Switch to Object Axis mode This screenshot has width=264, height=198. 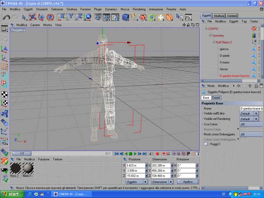(x=5, y=58)
